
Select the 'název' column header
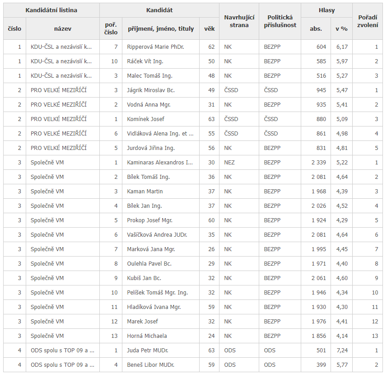click(62, 28)
